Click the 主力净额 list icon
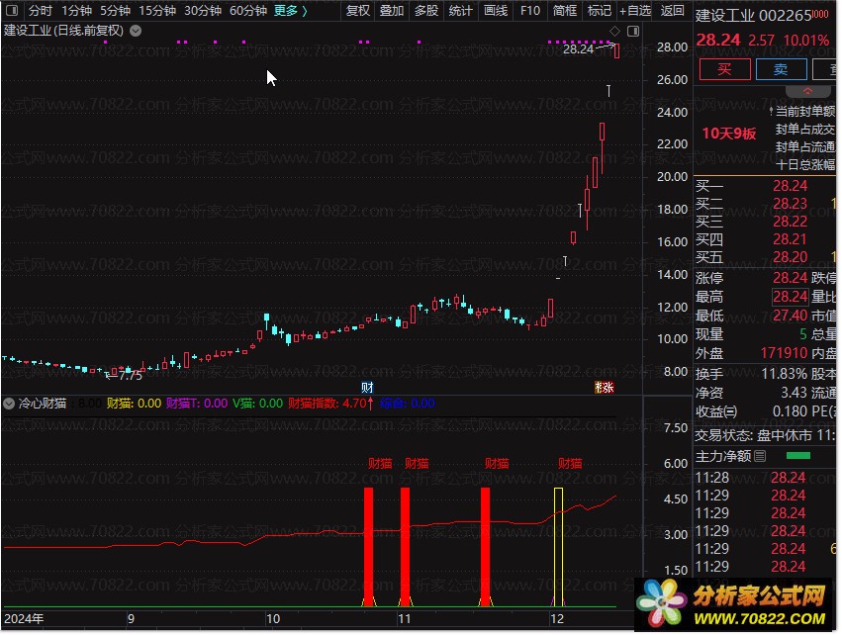Image resolution: width=842 pixels, height=635 pixels. coord(760,456)
